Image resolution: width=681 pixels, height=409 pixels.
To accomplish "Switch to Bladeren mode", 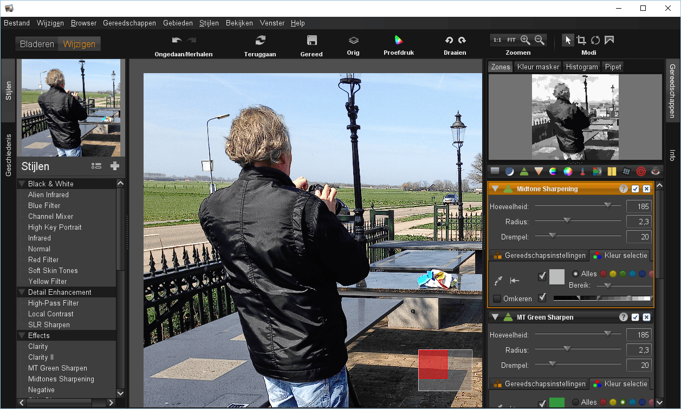I will (x=37, y=44).
